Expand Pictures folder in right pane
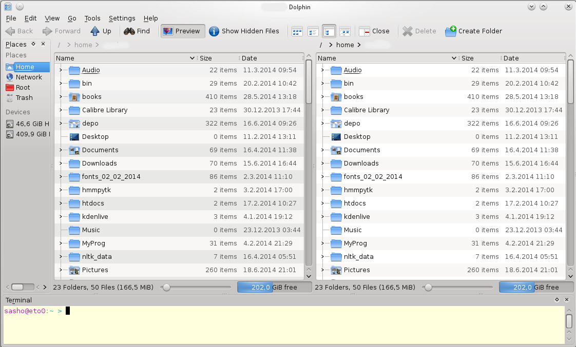Screen dimensions: 576x347 pyautogui.click(x=323, y=270)
